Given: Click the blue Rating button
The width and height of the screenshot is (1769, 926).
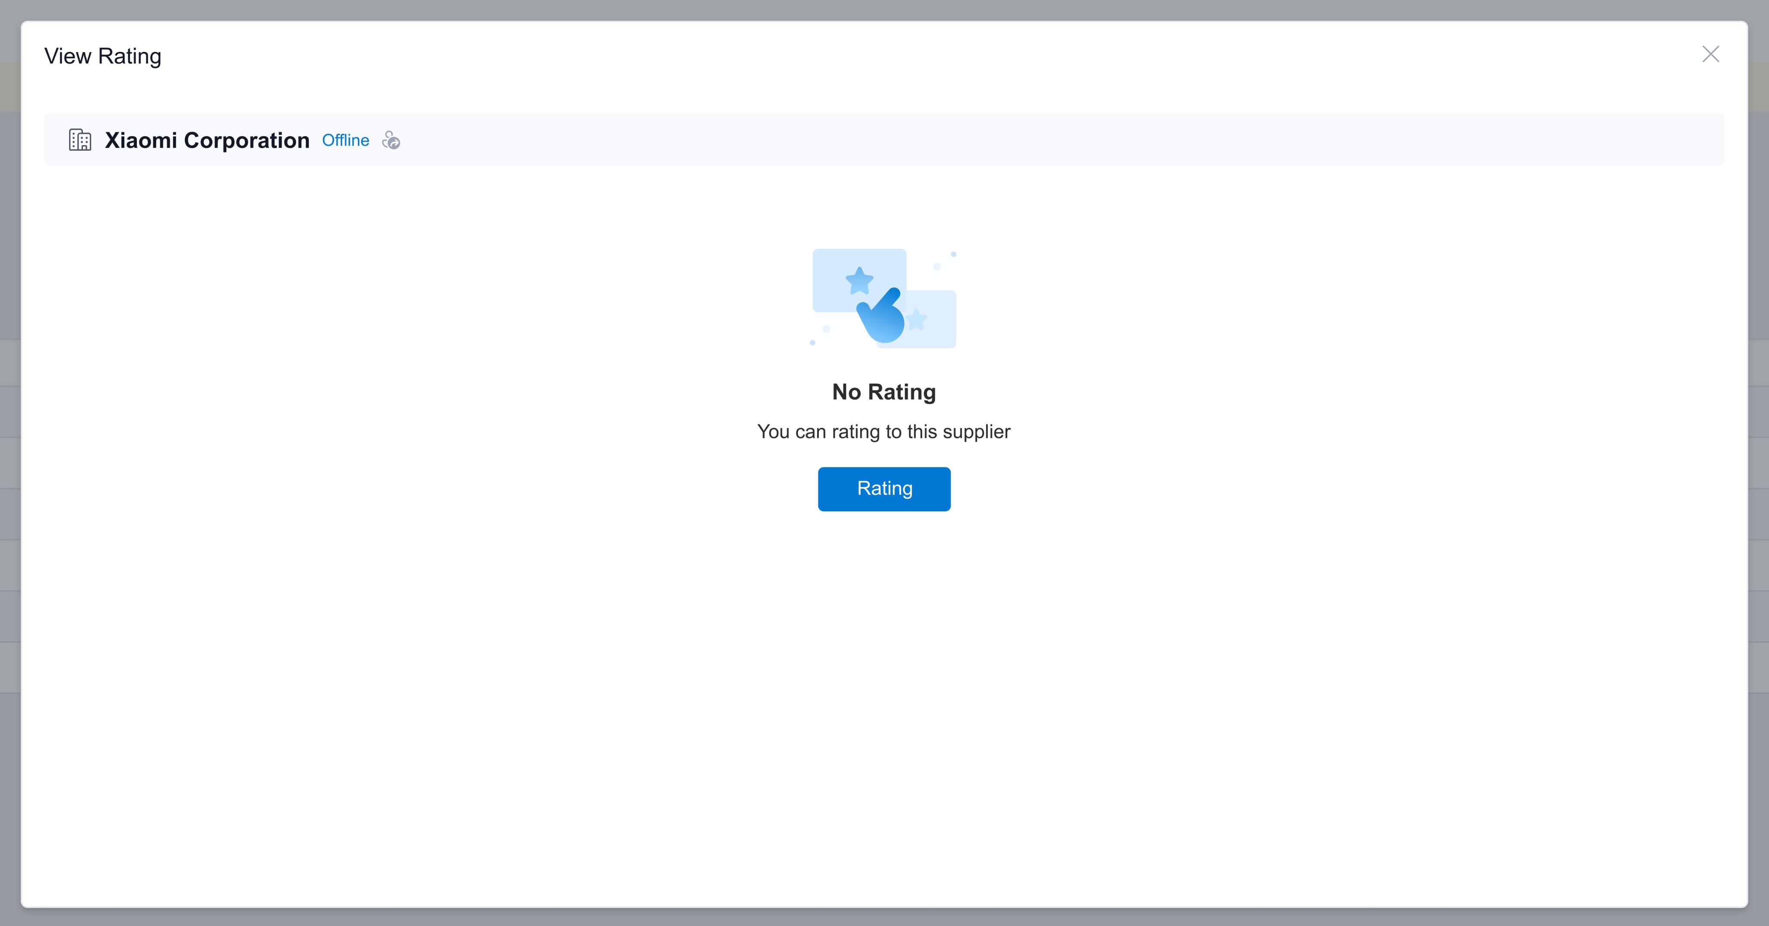Looking at the screenshot, I should click(884, 488).
